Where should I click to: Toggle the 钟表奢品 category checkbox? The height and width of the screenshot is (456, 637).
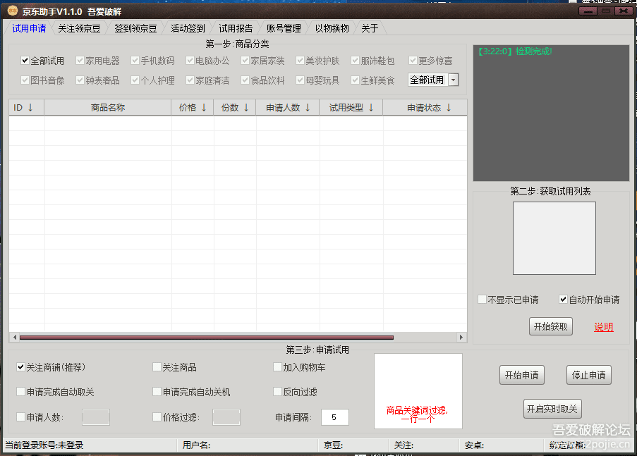coord(80,80)
